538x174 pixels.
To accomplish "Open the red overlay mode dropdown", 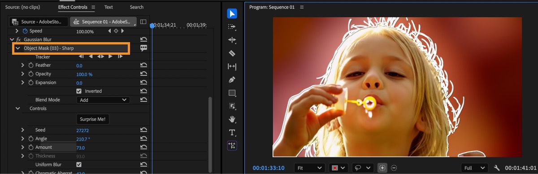I will click(338, 168).
